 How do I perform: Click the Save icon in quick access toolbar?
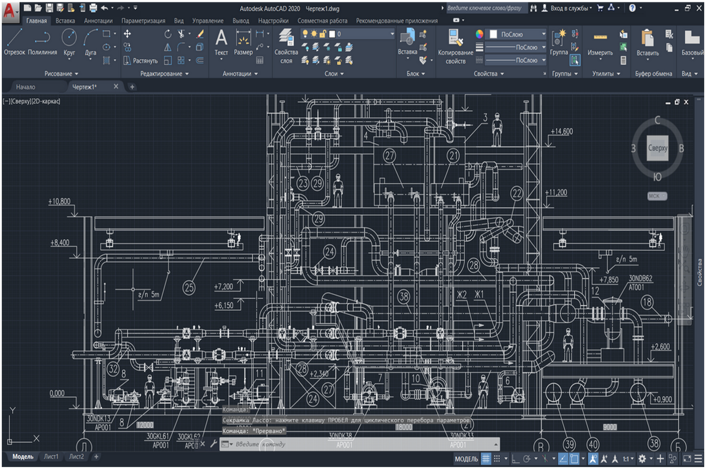click(x=49, y=8)
